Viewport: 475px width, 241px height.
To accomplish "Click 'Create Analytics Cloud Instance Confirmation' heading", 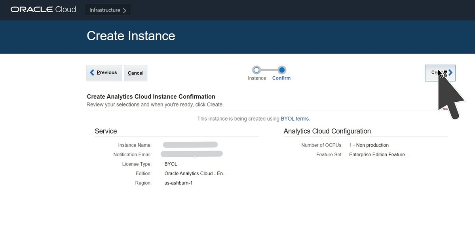I will click(151, 97).
